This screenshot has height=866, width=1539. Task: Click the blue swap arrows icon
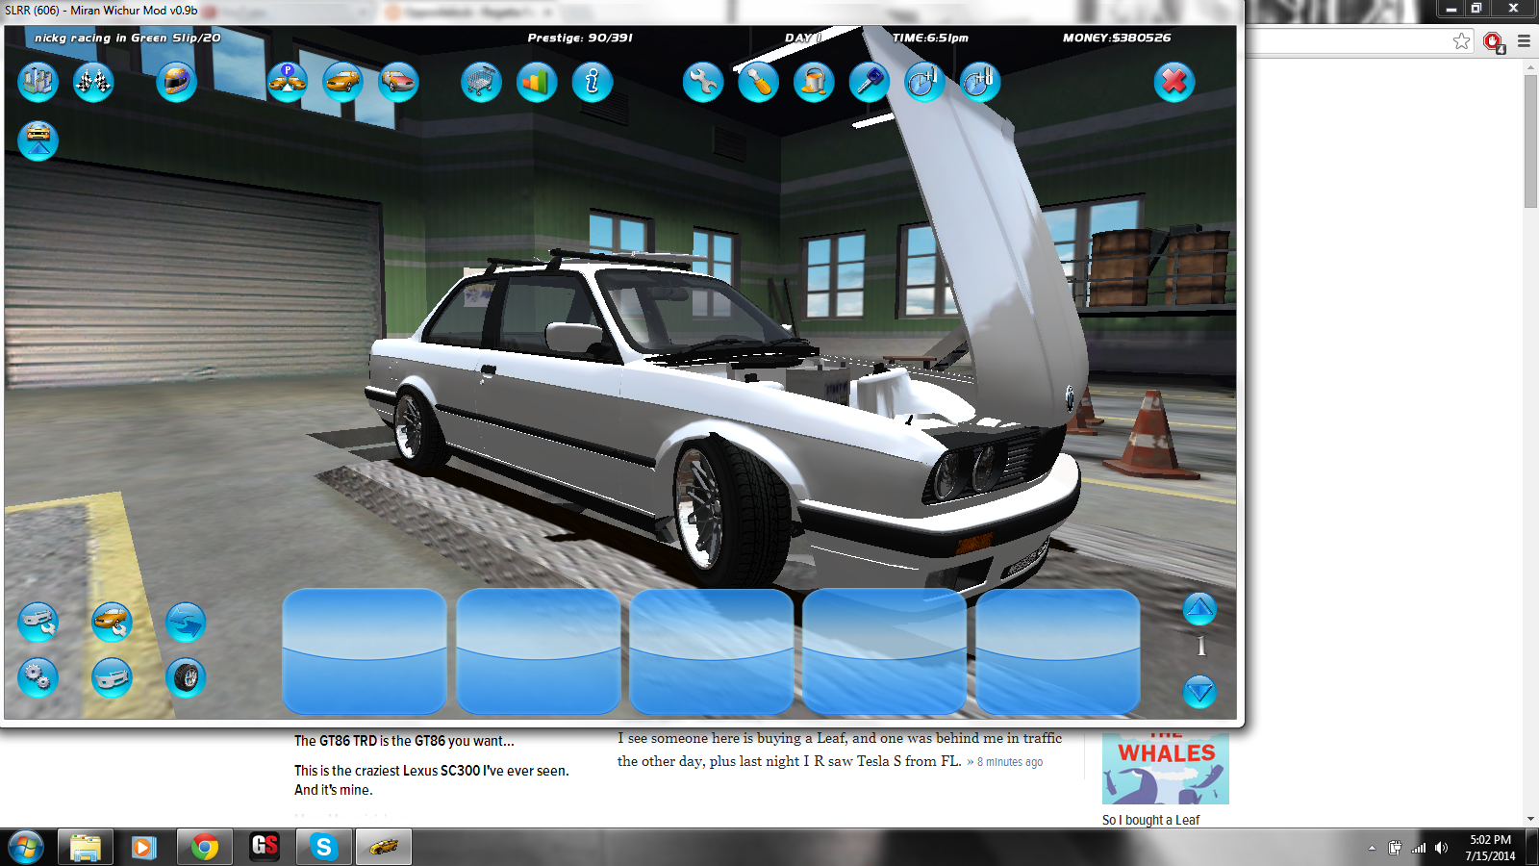click(186, 623)
